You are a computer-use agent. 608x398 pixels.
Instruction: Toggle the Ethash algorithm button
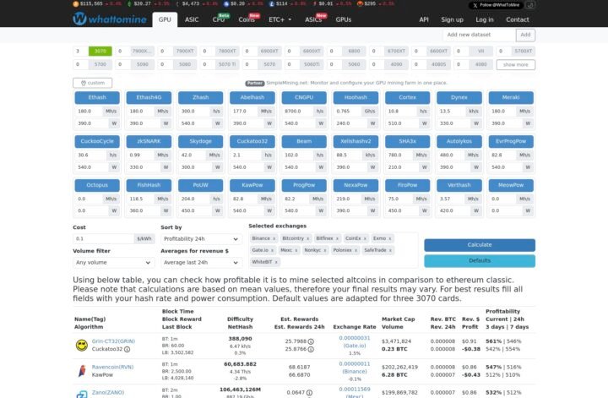click(96, 97)
